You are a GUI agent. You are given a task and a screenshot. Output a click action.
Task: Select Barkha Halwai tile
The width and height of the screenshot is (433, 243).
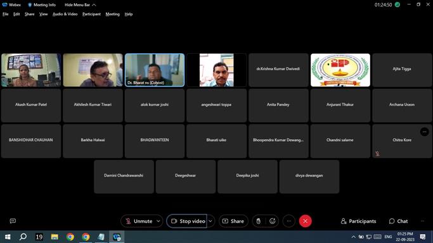pos(93,141)
